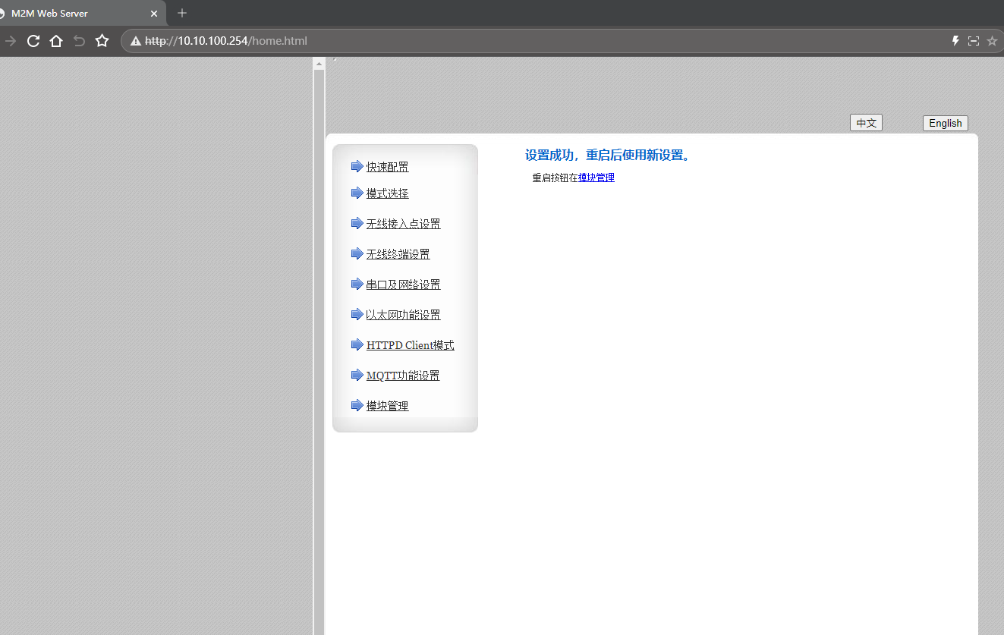Click the not-secure warning triangle icon
The image size is (1004, 635).
pyautogui.click(x=136, y=41)
